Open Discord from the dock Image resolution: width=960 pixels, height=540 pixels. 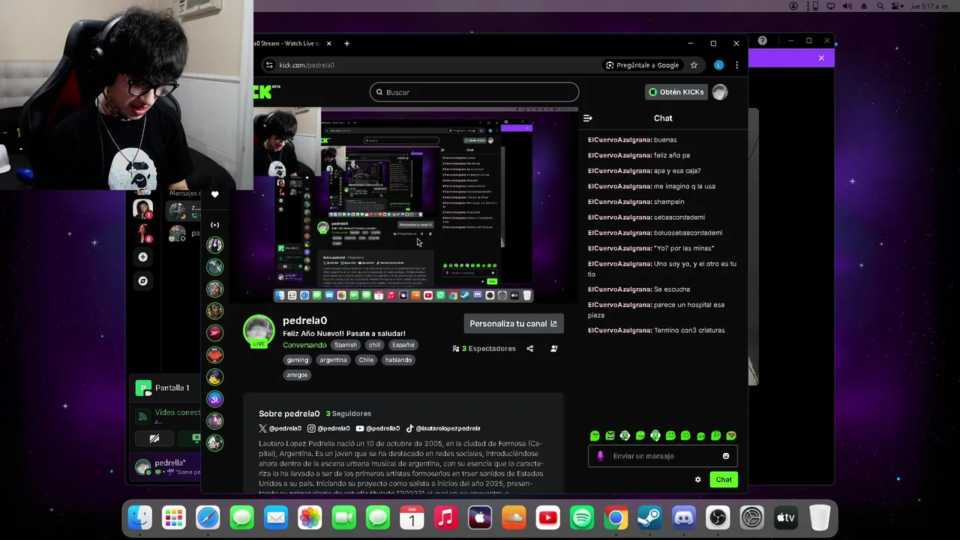click(x=684, y=517)
